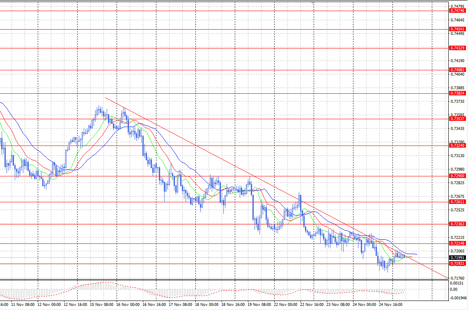
Task: Select the horizontal line at level 0.73240
Action: click(224, 146)
